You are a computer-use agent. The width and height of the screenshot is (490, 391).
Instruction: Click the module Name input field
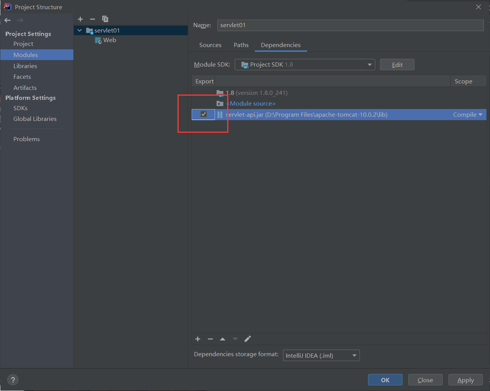tap(350, 25)
